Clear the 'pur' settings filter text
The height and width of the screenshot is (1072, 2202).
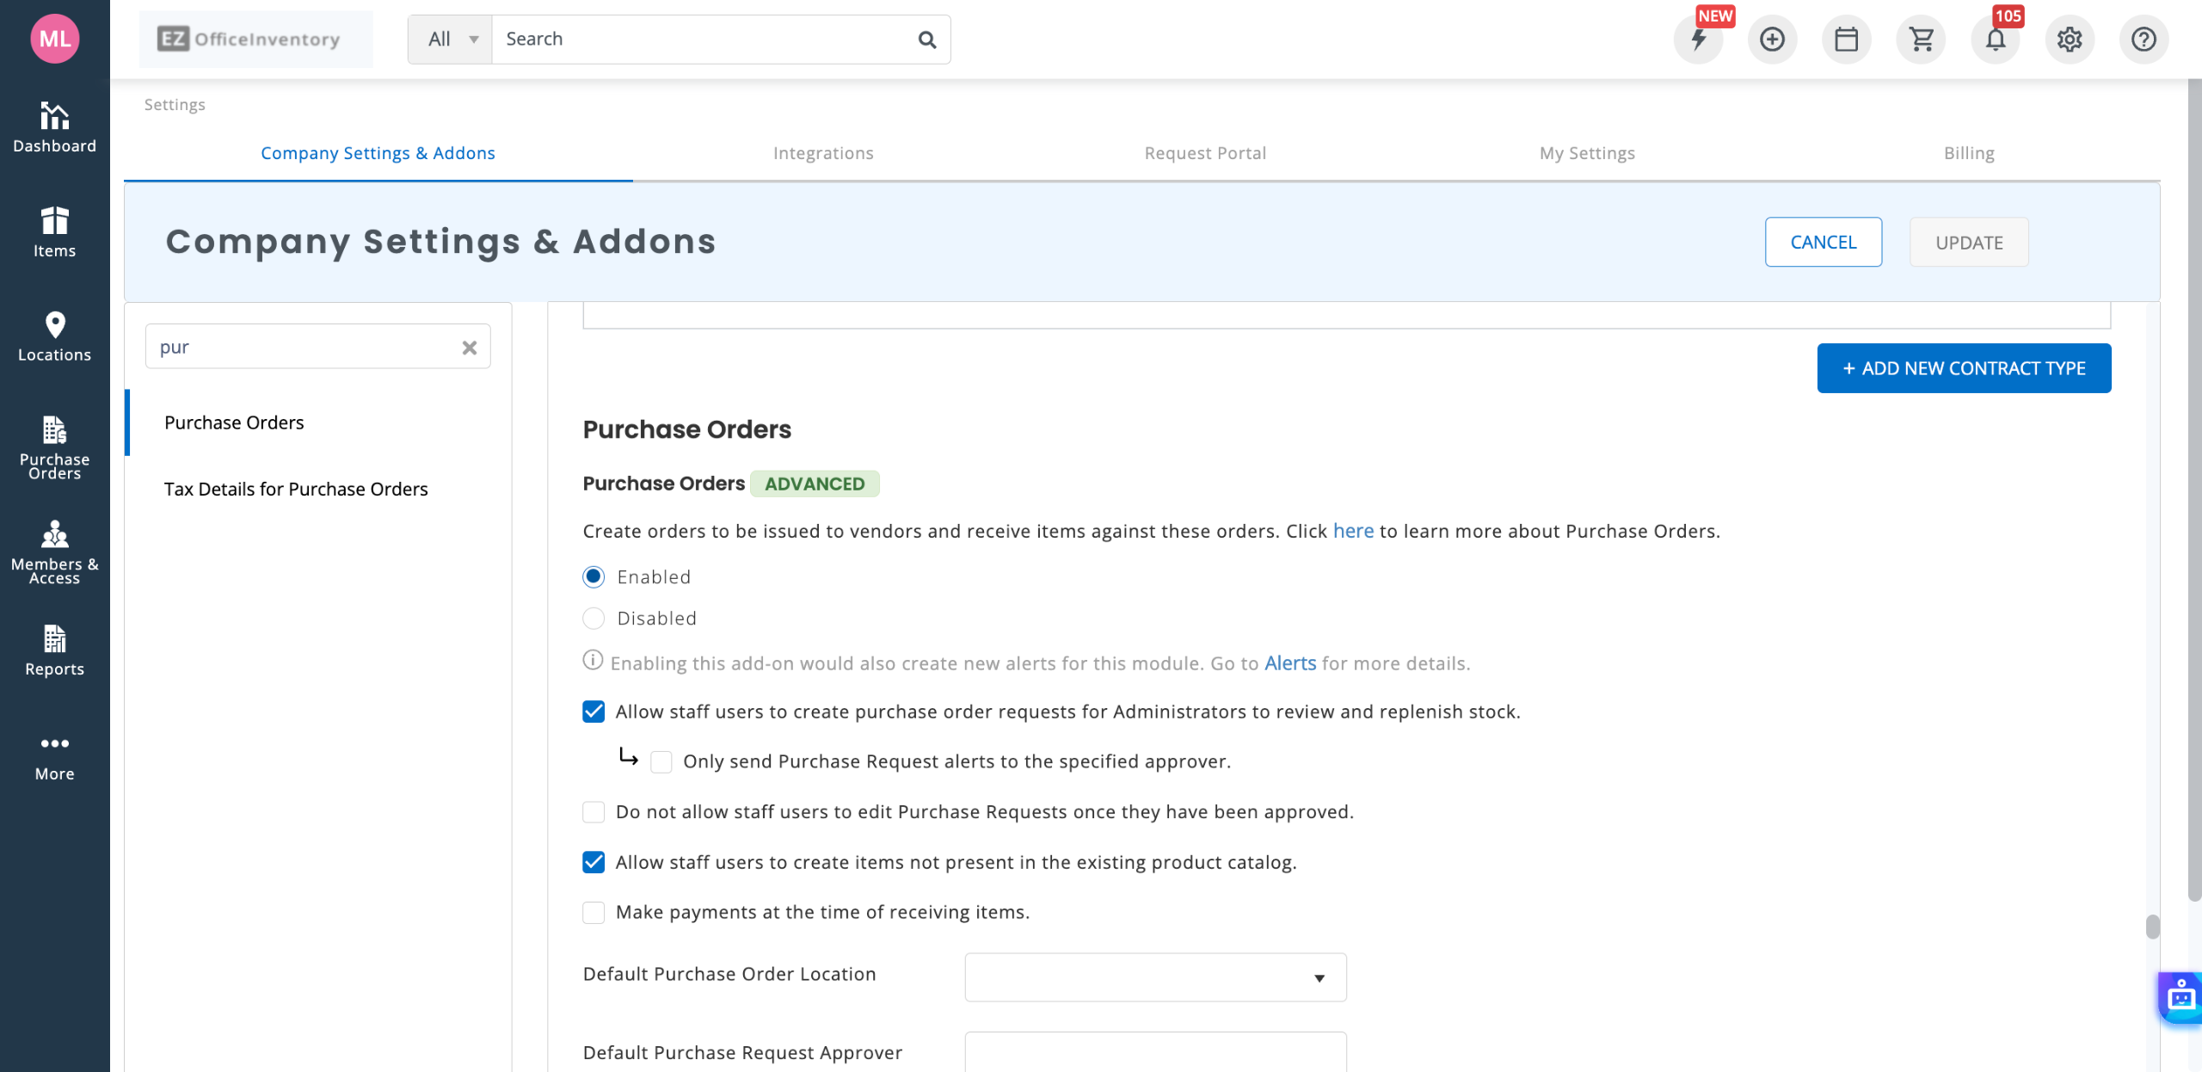point(470,348)
